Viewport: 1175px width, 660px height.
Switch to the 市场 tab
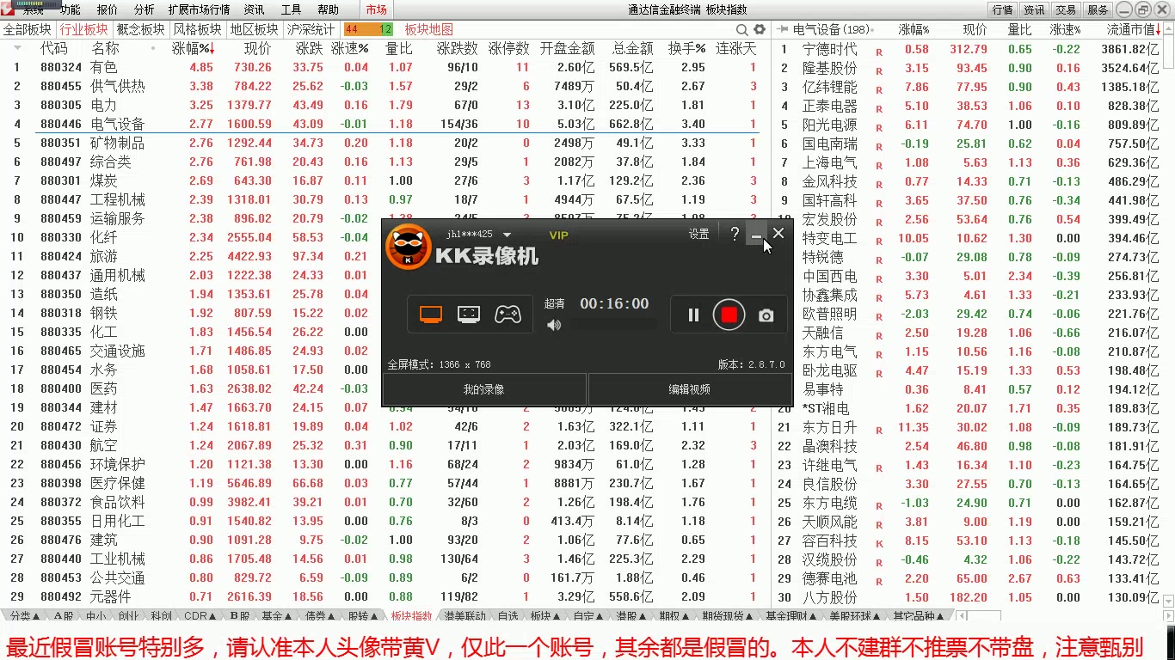[376, 9]
